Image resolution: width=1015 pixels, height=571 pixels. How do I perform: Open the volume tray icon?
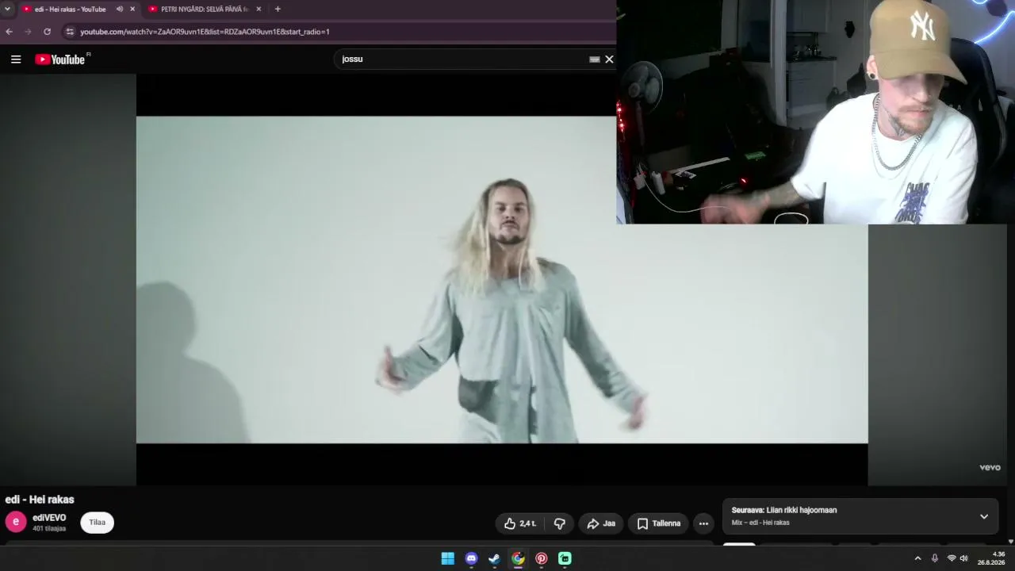click(964, 558)
